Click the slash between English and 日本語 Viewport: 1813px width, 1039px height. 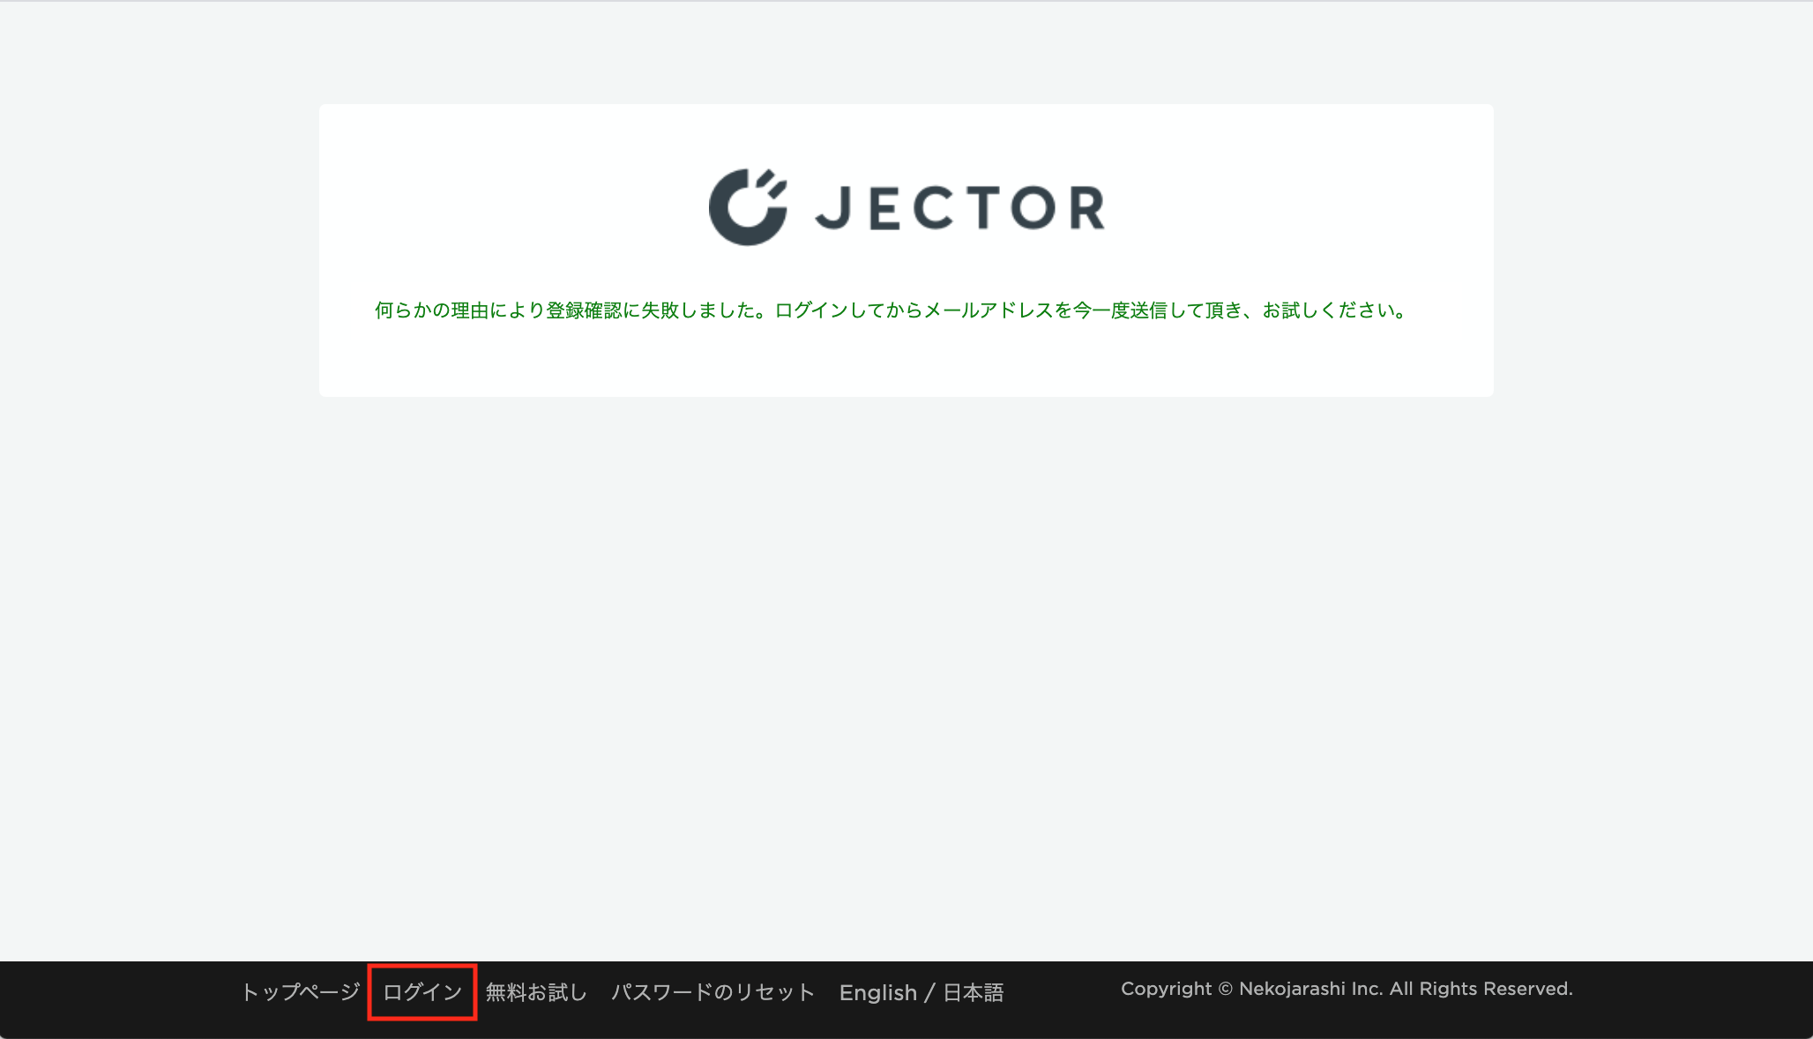[x=929, y=993]
